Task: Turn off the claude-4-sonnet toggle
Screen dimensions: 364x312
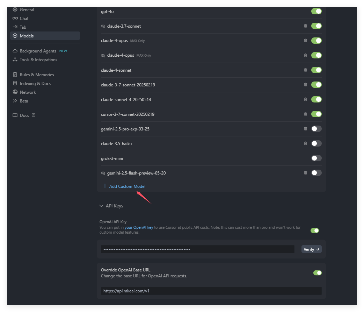Action: (316, 70)
